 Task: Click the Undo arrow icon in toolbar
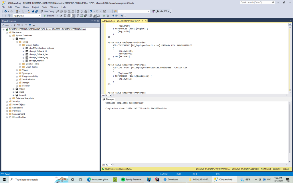pos(91,11)
